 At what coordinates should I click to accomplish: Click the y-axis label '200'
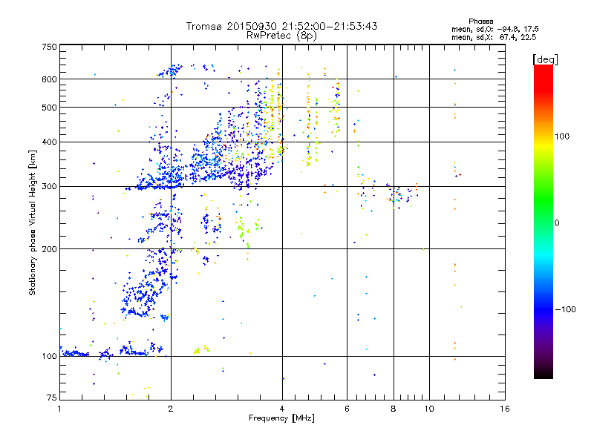click(49, 249)
